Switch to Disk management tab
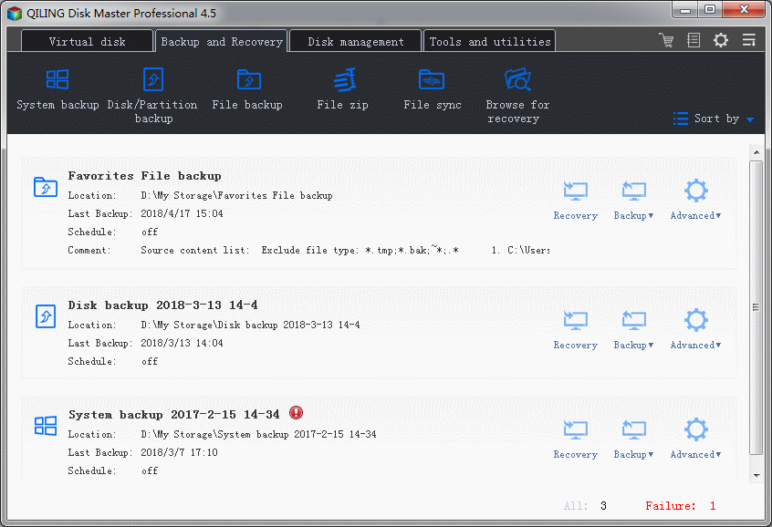Viewport: 772px width, 527px height. point(356,41)
